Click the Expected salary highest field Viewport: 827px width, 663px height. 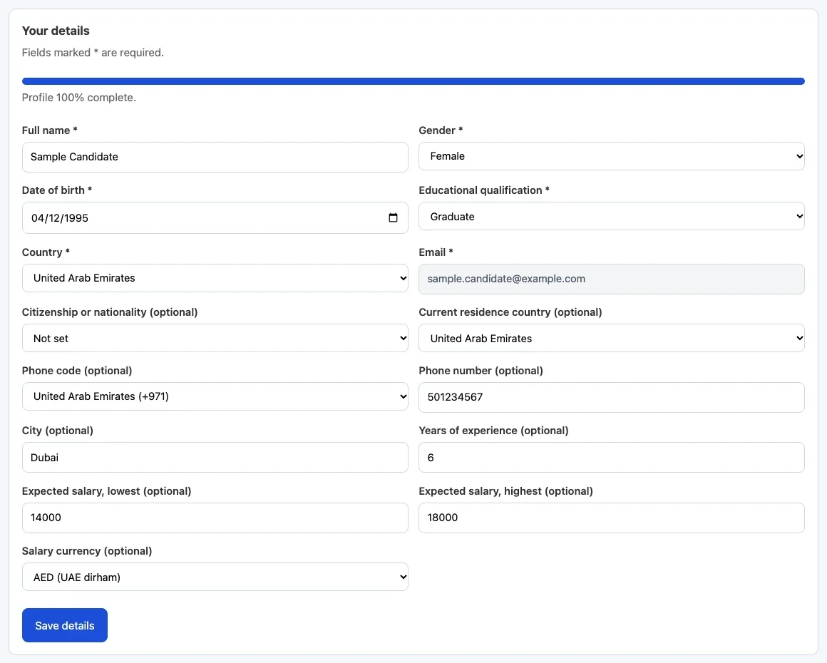point(611,518)
